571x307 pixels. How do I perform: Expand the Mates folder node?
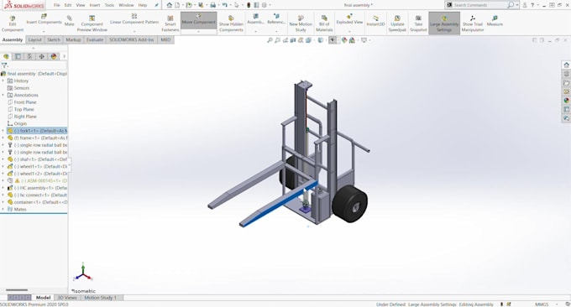[3, 209]
